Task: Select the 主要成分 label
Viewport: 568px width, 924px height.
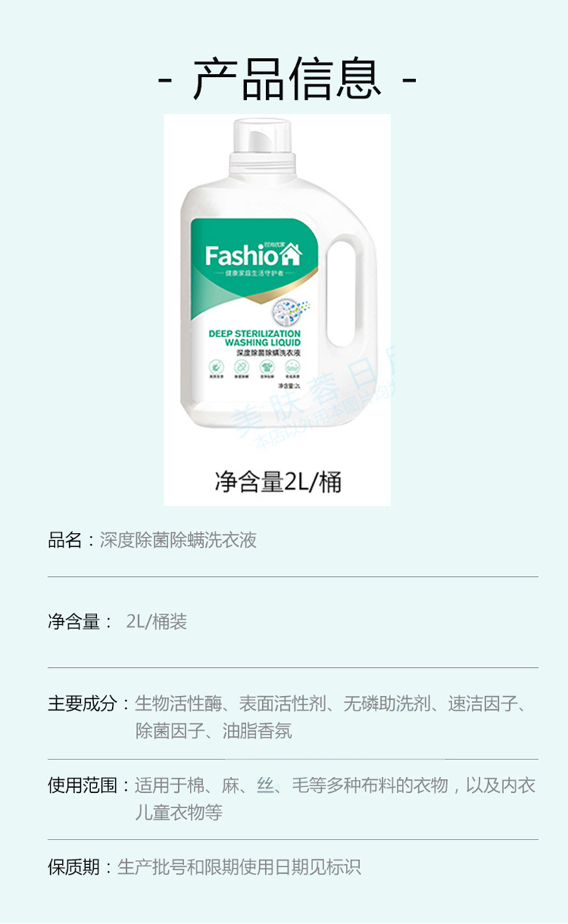Action: 82,704
